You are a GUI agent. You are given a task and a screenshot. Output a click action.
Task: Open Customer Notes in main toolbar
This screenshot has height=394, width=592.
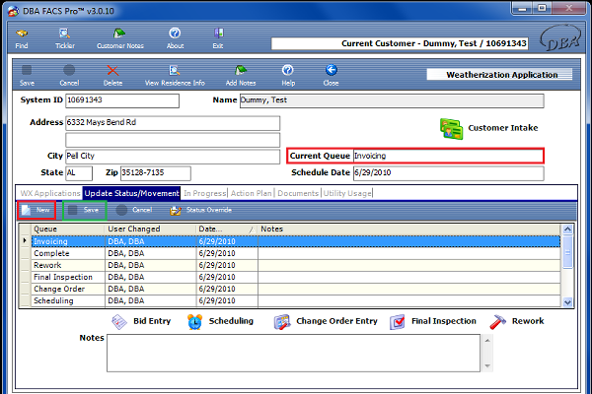tap(120, 38)
